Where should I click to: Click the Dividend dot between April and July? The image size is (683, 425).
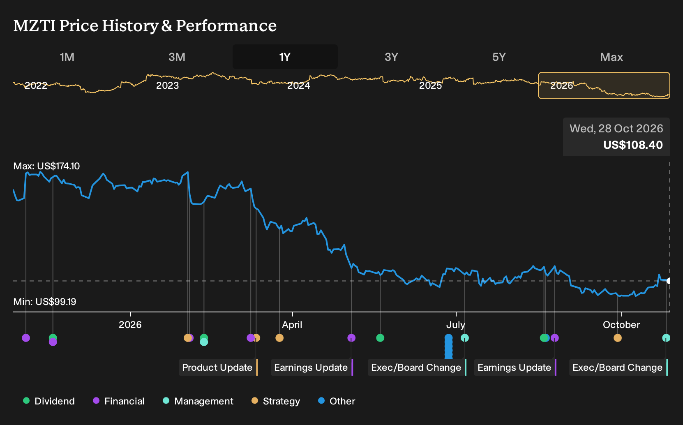tap(380, 338)
